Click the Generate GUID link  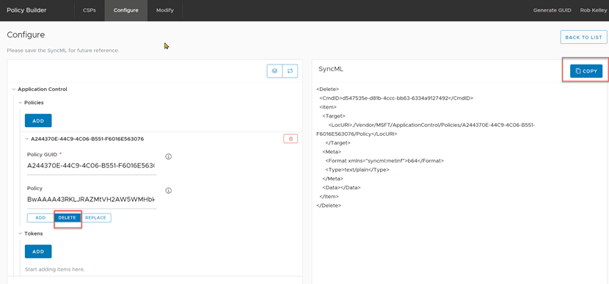552,10
